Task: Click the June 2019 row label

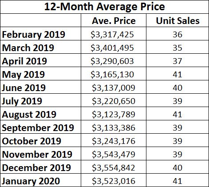Action: pos(24,88)
